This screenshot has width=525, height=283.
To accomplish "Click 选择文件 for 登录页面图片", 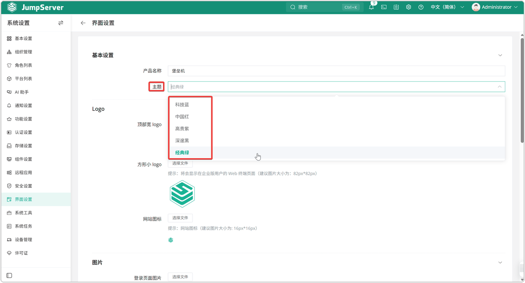I will (x=180, y=277).
